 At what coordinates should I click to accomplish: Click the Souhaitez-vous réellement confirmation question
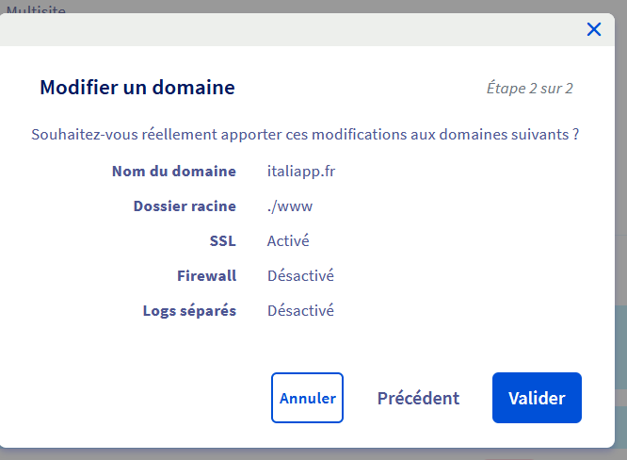305,135
